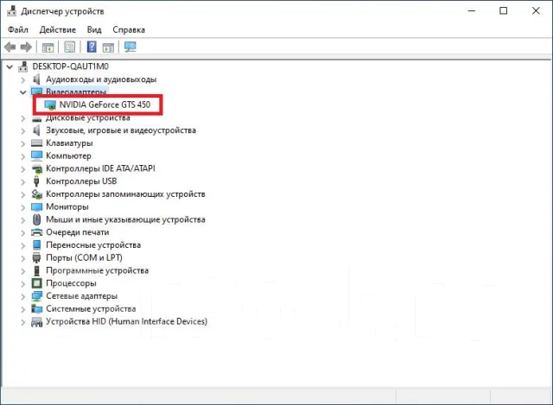Viewport: 553px width, 405px height.
Task: Click the action pane toolbar icon
Action: point(108,47)
